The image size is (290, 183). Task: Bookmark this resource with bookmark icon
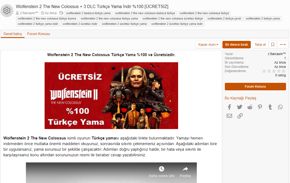point(273,45)
